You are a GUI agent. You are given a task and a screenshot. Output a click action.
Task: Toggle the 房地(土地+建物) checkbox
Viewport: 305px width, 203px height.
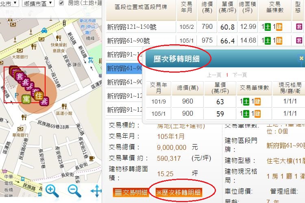click(x=61, y=3)
